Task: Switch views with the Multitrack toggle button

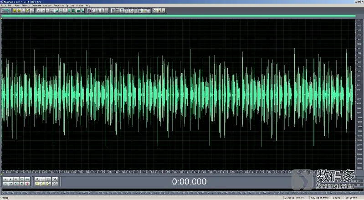Action: tap(6, 10)
